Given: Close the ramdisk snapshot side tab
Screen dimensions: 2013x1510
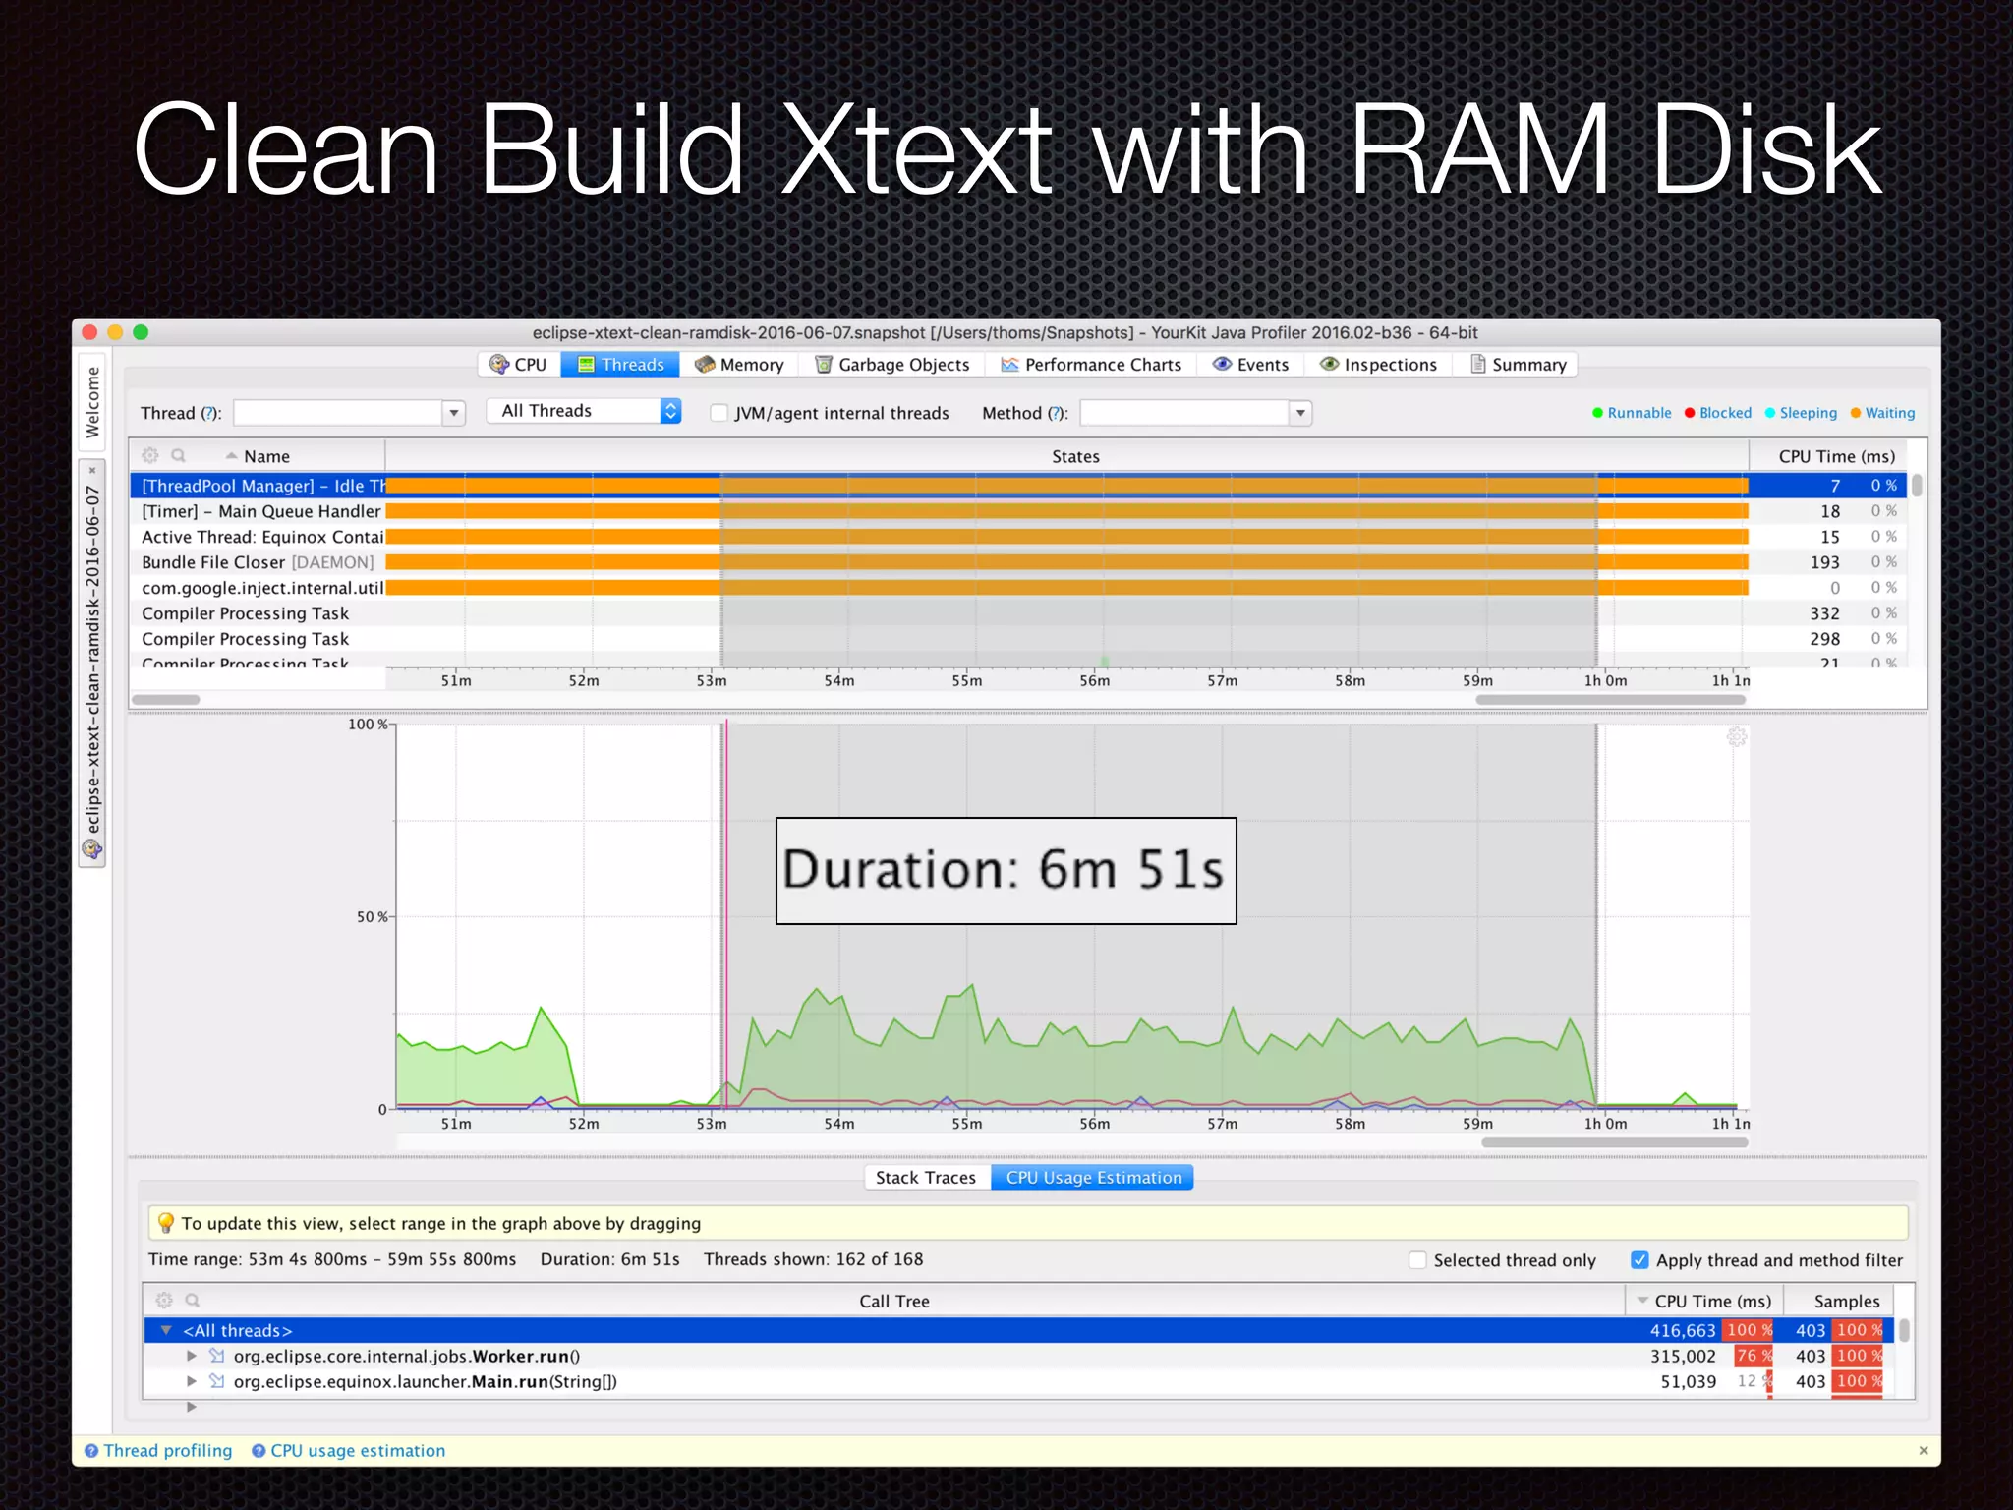Looking at the screenshot, I should (x=92, y=471).
